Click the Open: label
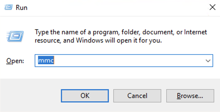This screenshot has height=112, width=220. [x=15, y=61]
